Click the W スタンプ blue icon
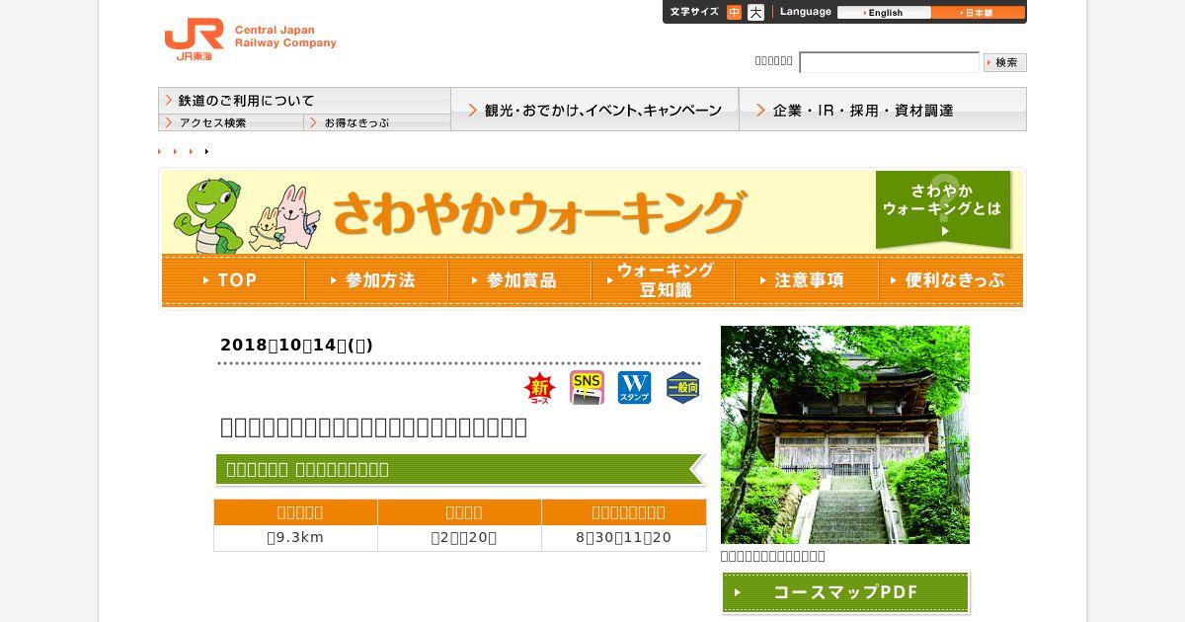The height and width of the screenshot is (622, 1185). (x=634, y=387)
